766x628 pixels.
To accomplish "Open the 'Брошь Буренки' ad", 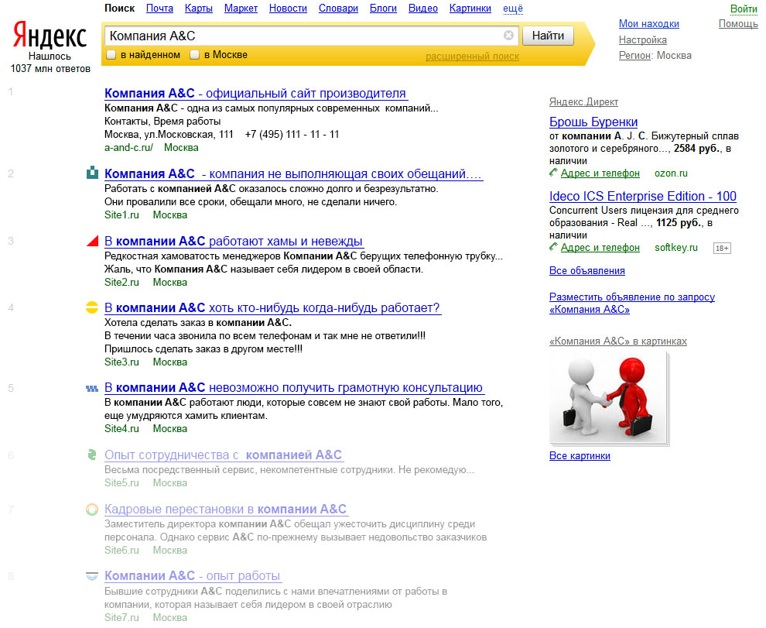I will click(x=593, y=122).
